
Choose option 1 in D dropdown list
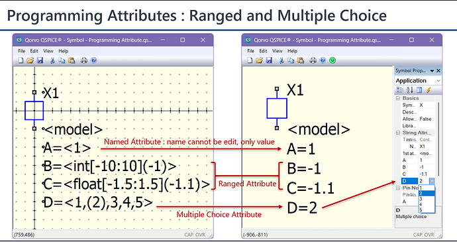[427, 188]
